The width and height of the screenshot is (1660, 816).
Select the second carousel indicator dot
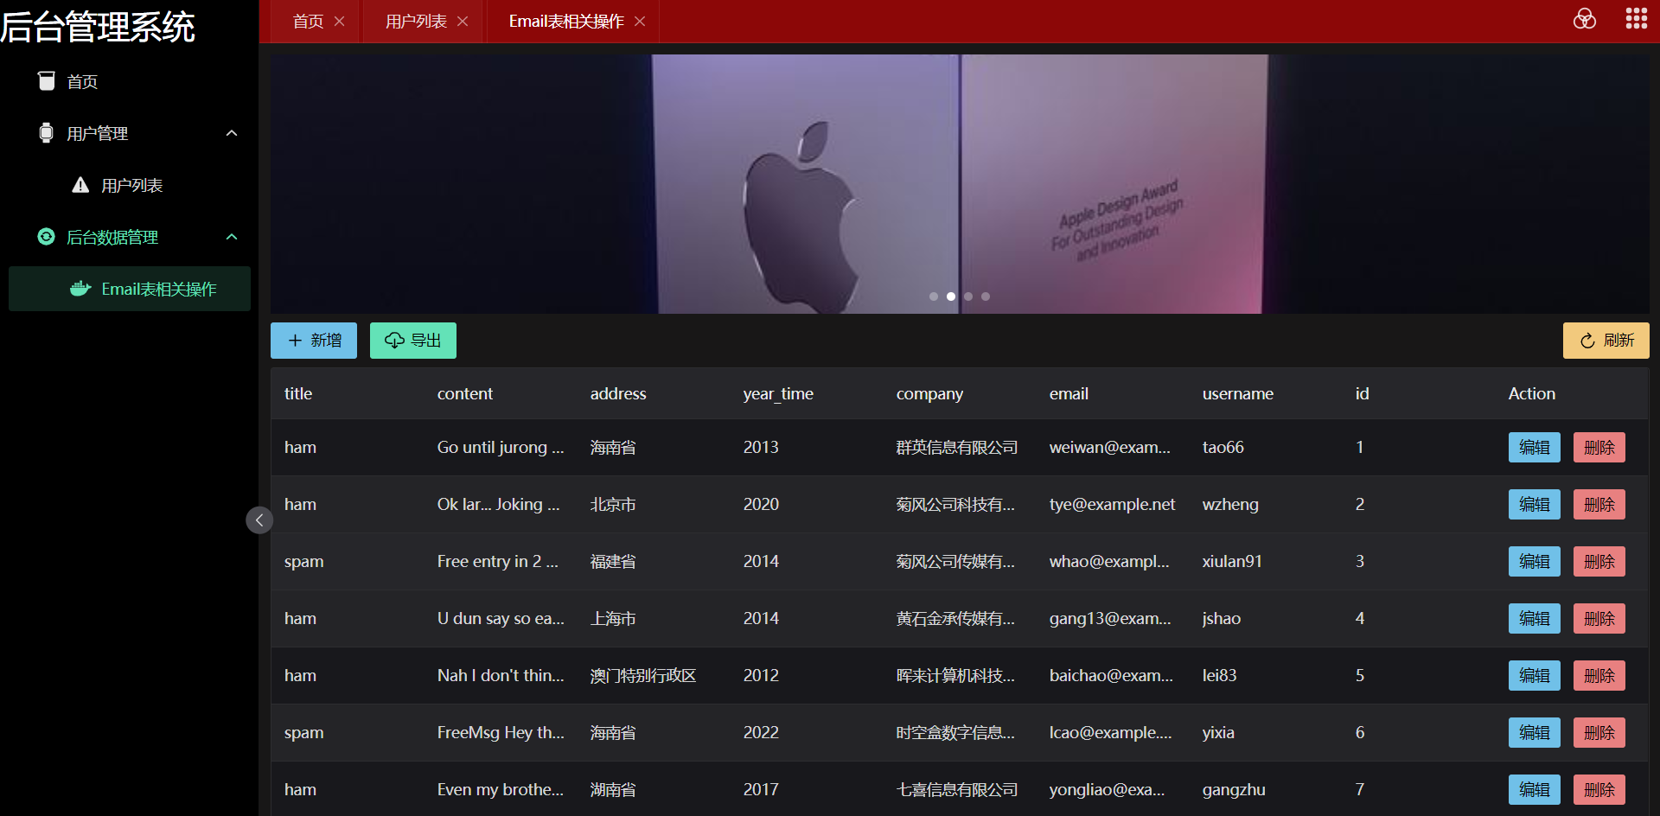951,296
